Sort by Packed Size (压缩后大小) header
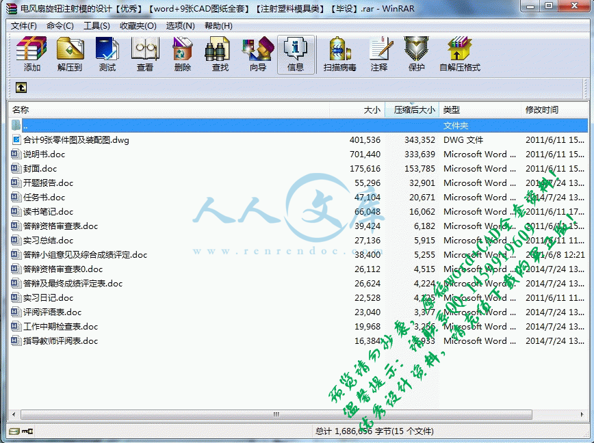The image size is (594, 443). coord(412,109)
